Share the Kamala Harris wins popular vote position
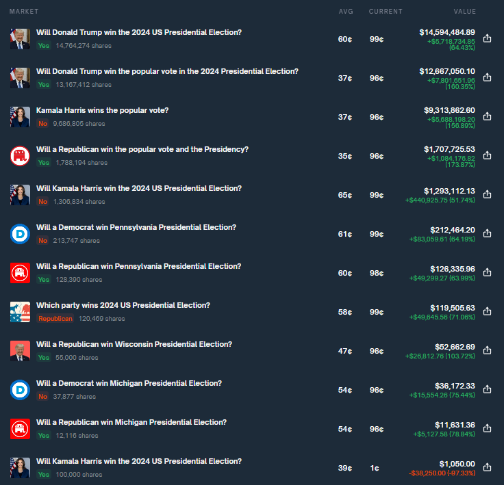Image resolution: width=504 pixels, height=485 pixels. point(487,117)
